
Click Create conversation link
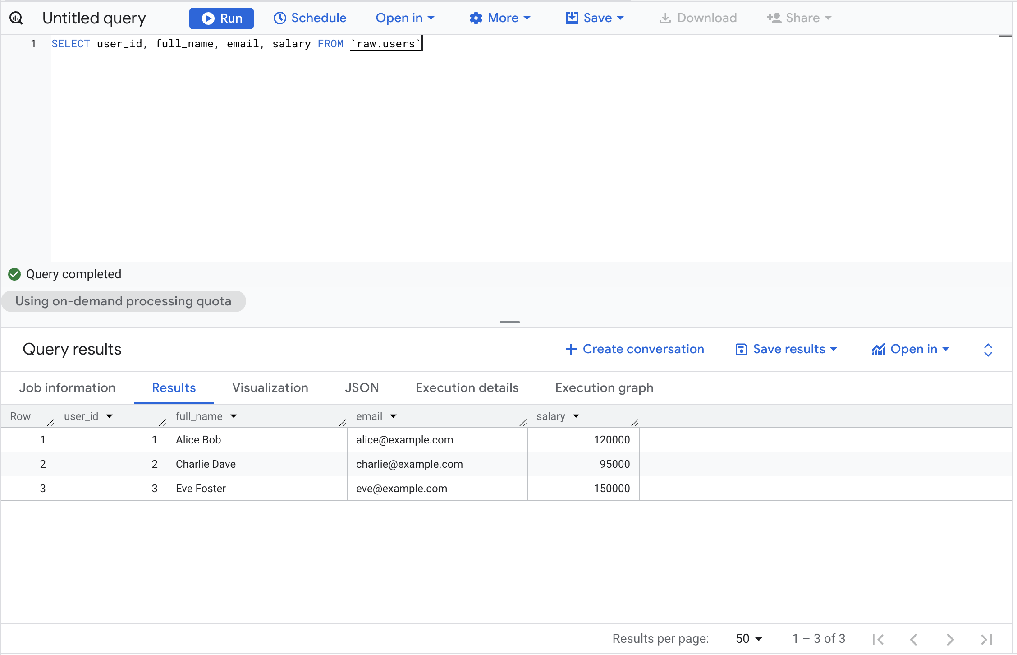[635, 349]
